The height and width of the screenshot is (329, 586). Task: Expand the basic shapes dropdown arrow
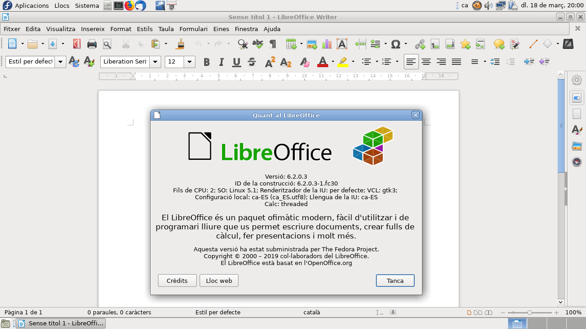coord(558,44)
